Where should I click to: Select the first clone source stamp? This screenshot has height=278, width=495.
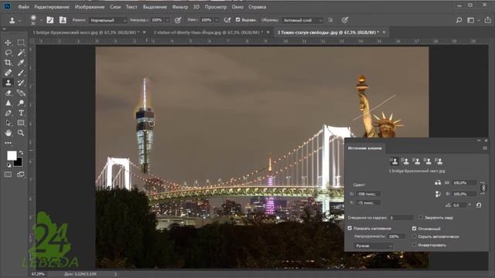394,161
